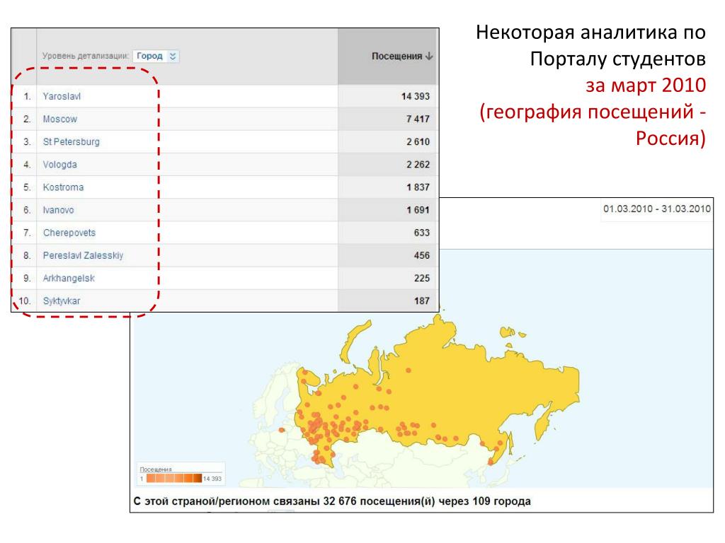Open the Pereslavl Zalesskiy city link

[x=84, y=255]
